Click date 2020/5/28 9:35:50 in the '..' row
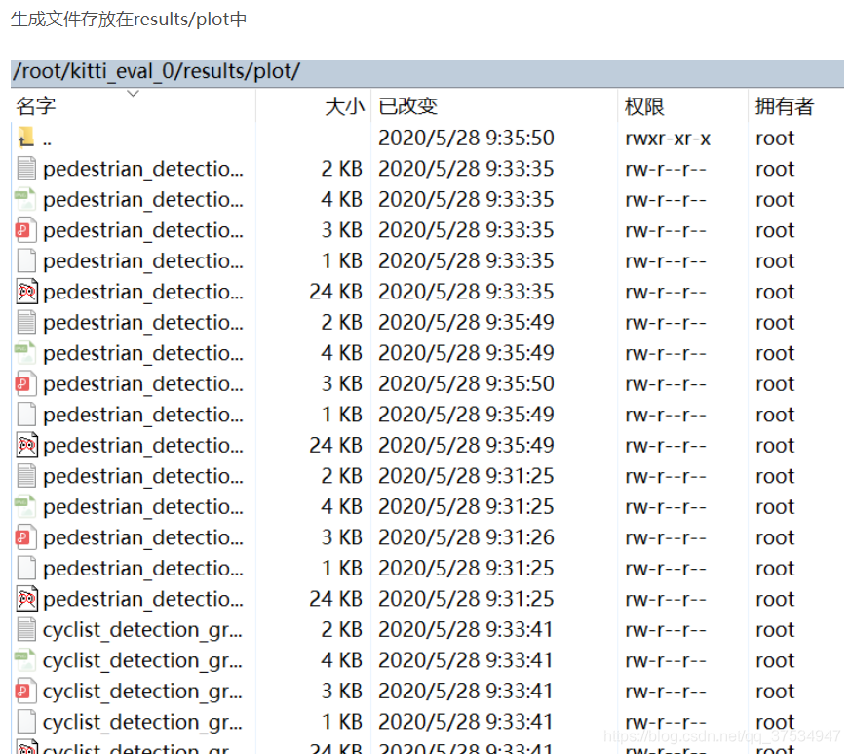 click(466, 138)
